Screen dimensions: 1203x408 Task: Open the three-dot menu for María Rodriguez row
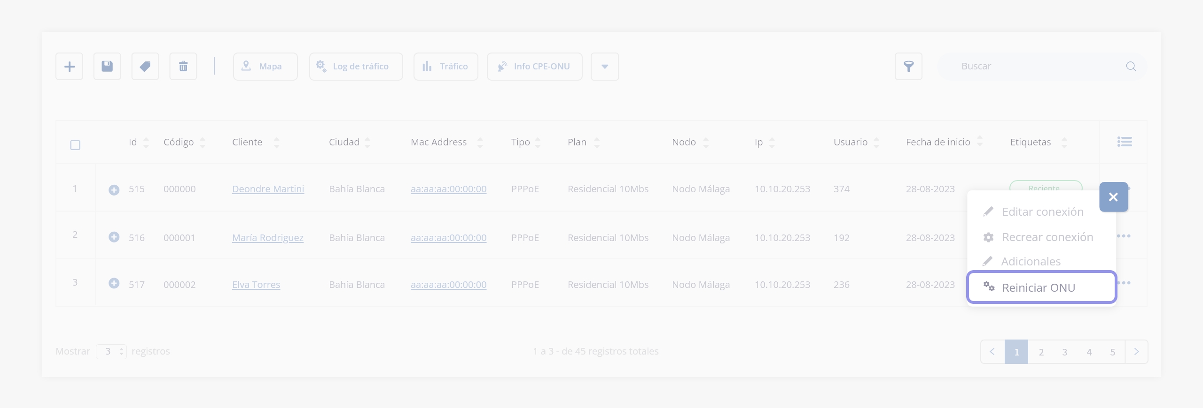pos(1124,236)
